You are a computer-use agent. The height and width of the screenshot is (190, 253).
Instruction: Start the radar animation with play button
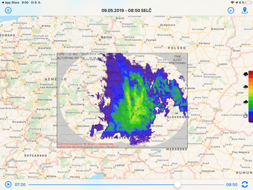[8, 184]
